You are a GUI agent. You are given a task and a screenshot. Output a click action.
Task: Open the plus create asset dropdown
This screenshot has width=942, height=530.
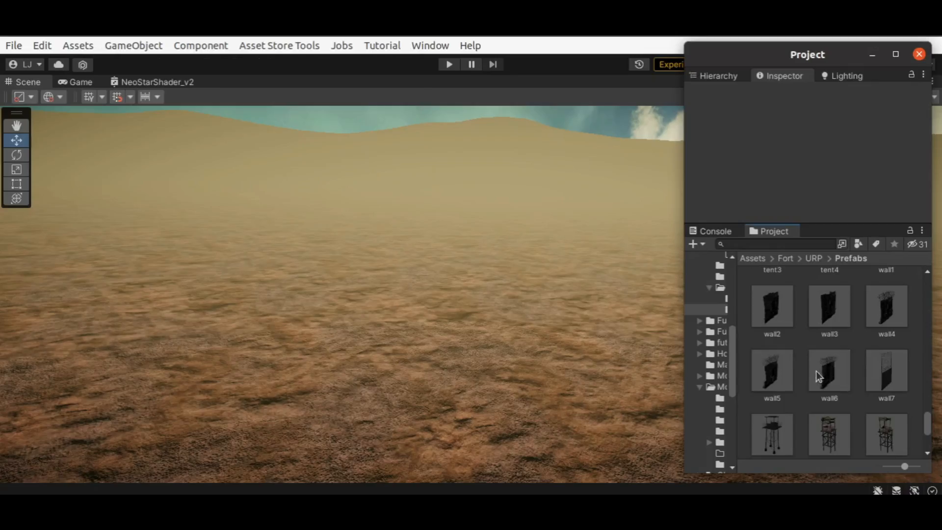click(697, 244)
